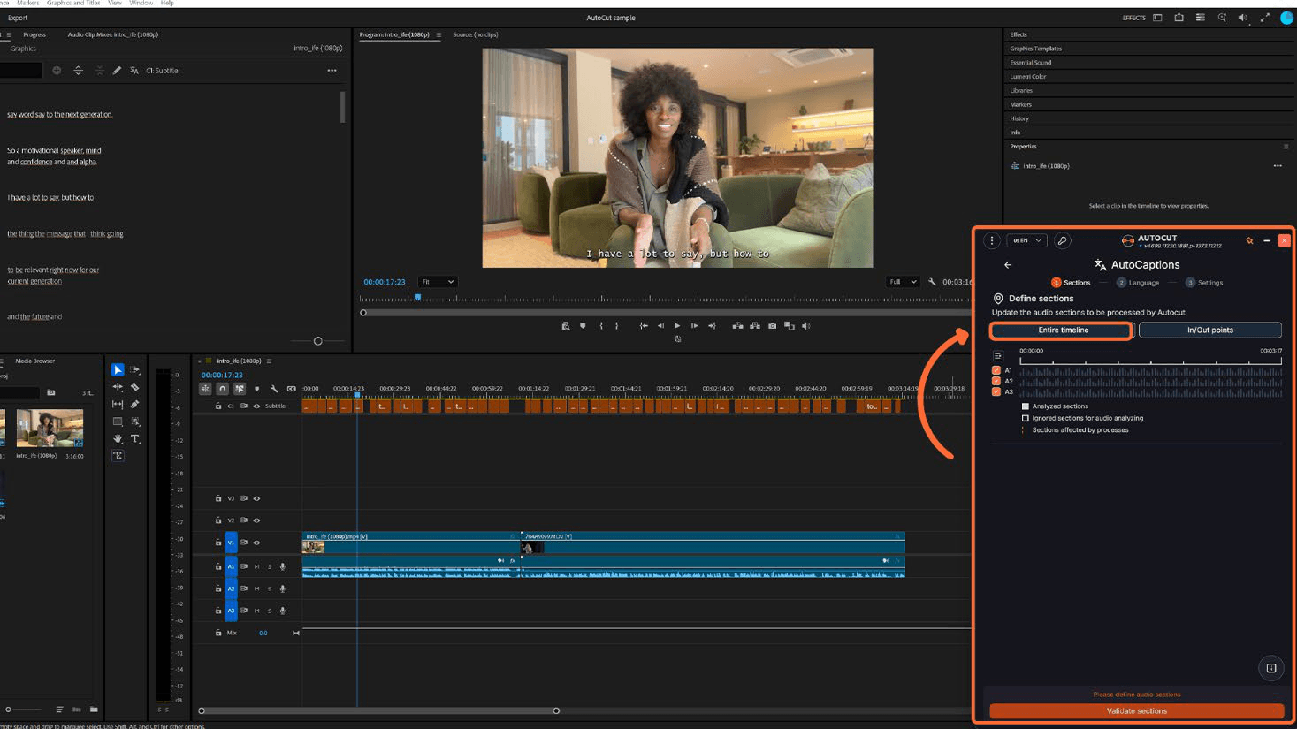This screenshot has width=1297, height=729.
Task: Uncheck A2 track in AutoCut
Action: click(x=996, y=381)
